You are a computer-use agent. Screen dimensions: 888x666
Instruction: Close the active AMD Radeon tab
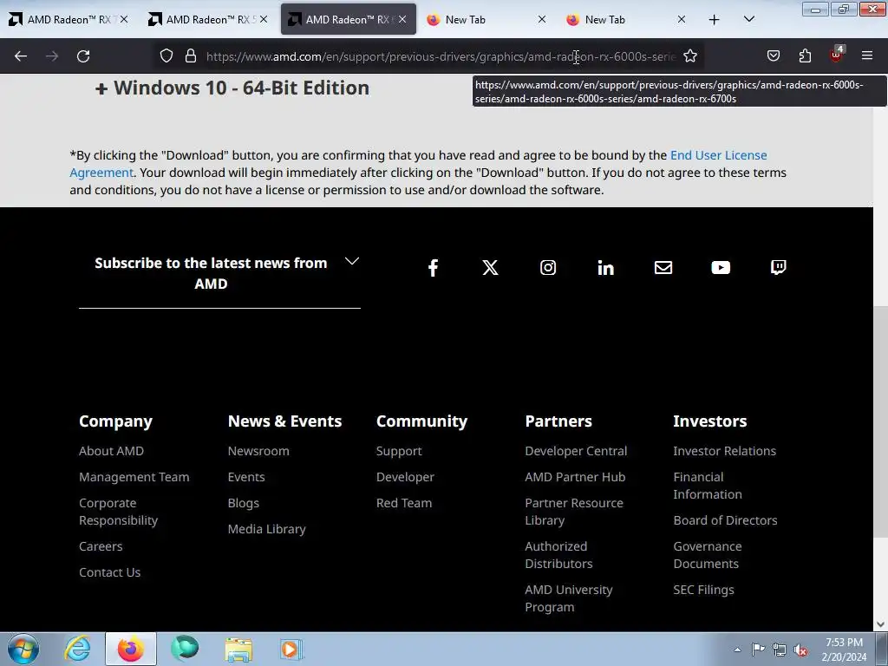pyautogui.click(x=402, y=19)
